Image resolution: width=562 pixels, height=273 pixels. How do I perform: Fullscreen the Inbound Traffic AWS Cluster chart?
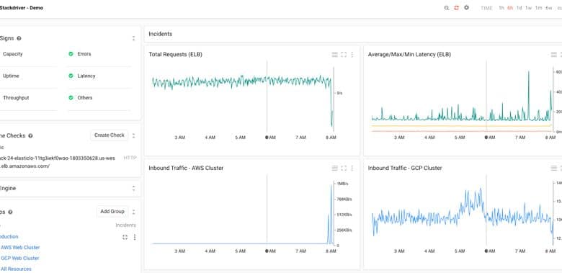point(344,168)
